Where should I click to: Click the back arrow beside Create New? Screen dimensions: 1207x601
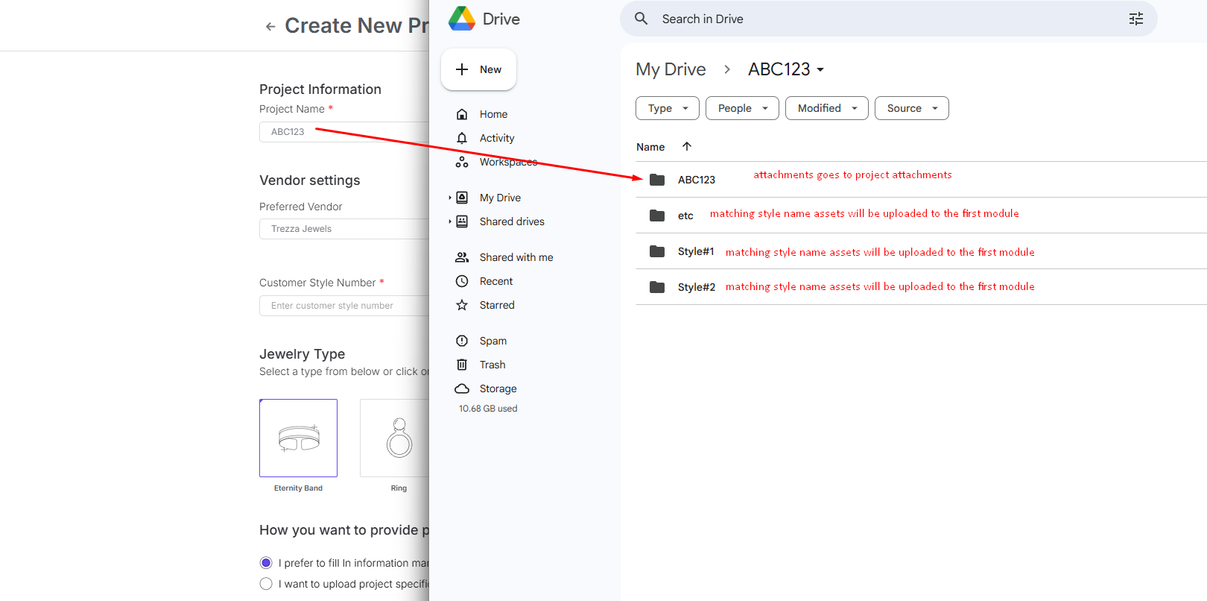(270, 27)
